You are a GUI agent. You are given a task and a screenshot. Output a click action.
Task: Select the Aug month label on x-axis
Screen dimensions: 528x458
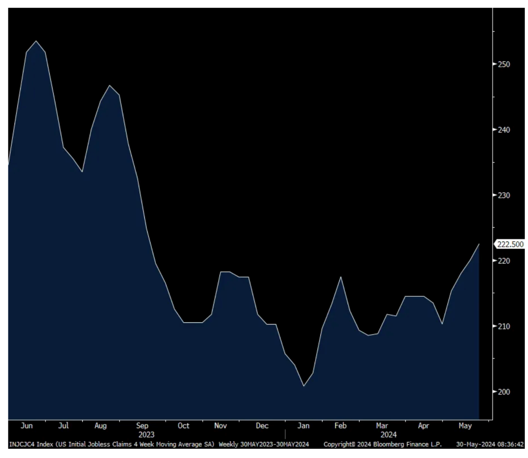[x=100, y=426]
